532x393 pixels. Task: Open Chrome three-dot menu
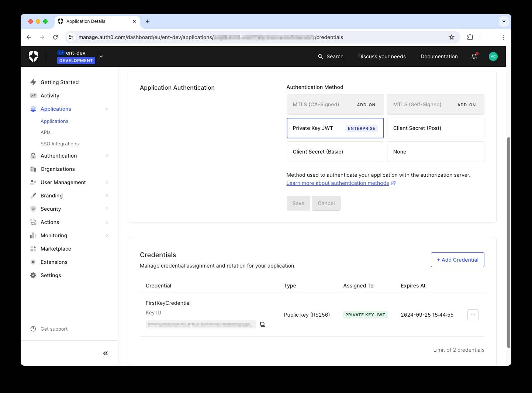coord(503,37)
